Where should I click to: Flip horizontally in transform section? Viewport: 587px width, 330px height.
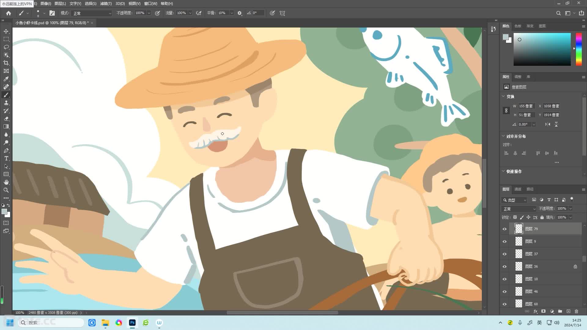tap(548, 124)
